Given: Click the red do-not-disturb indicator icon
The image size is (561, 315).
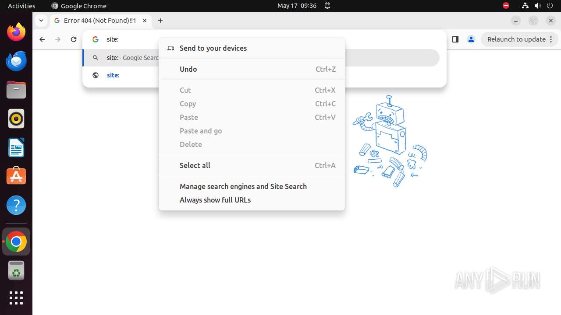Looking at the screenshot, I should click(x=506, y=6).
